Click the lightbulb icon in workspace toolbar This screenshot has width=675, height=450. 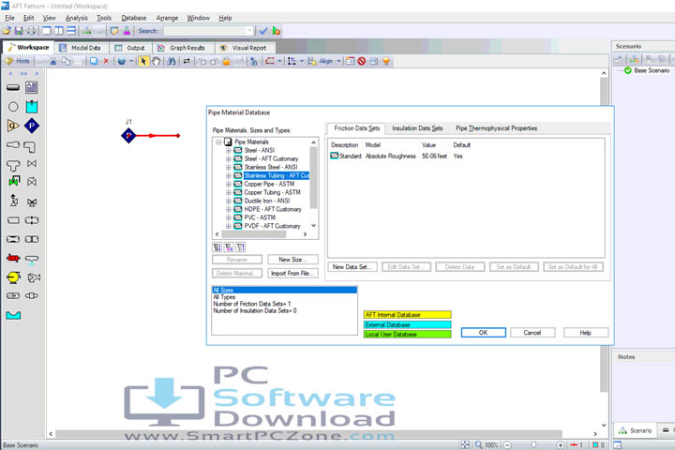point(386,61)
